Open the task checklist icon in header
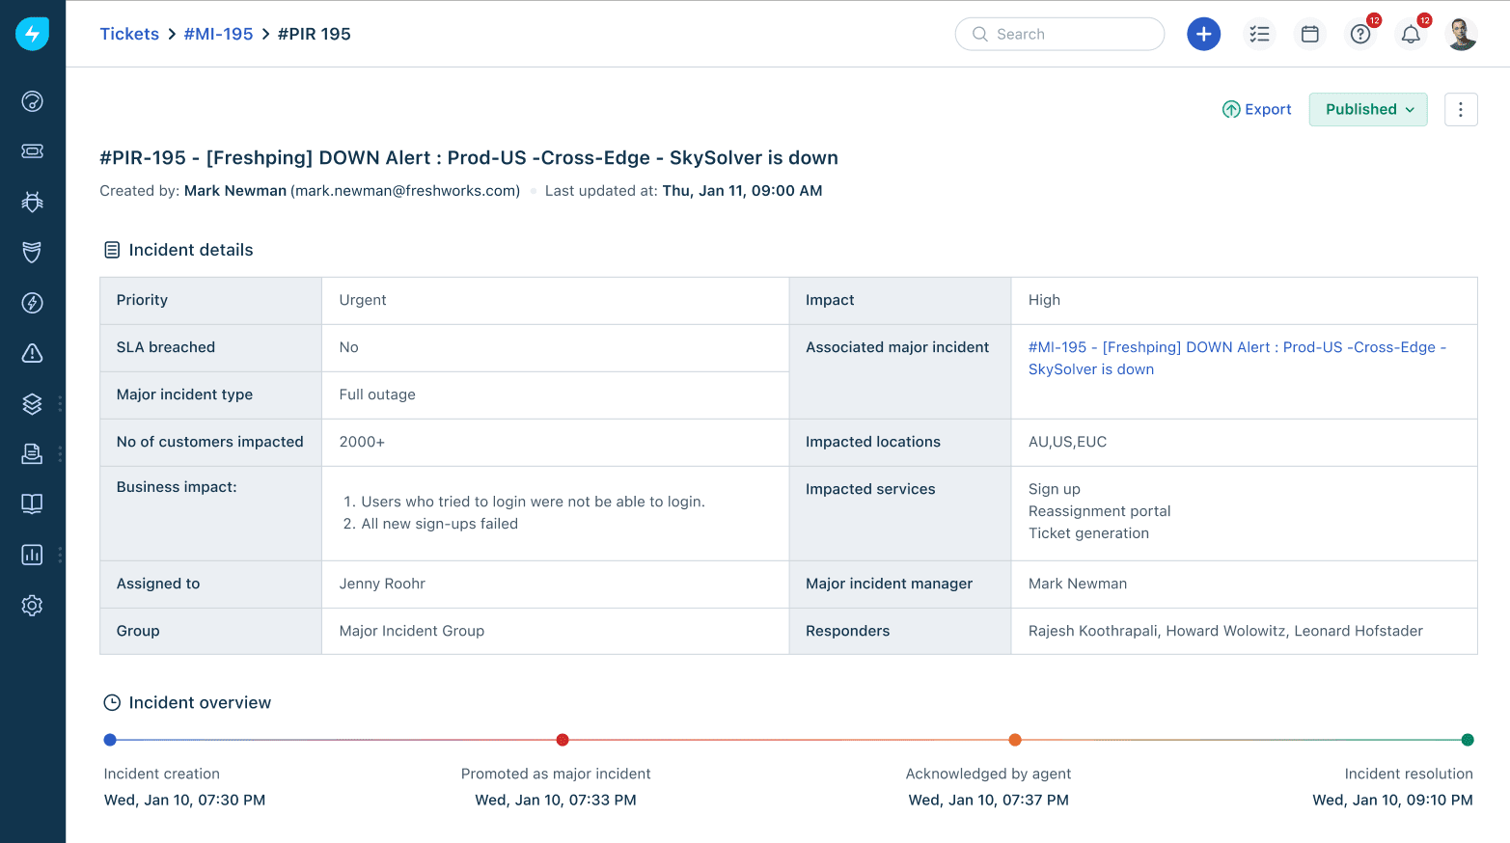 point(1259,34)
